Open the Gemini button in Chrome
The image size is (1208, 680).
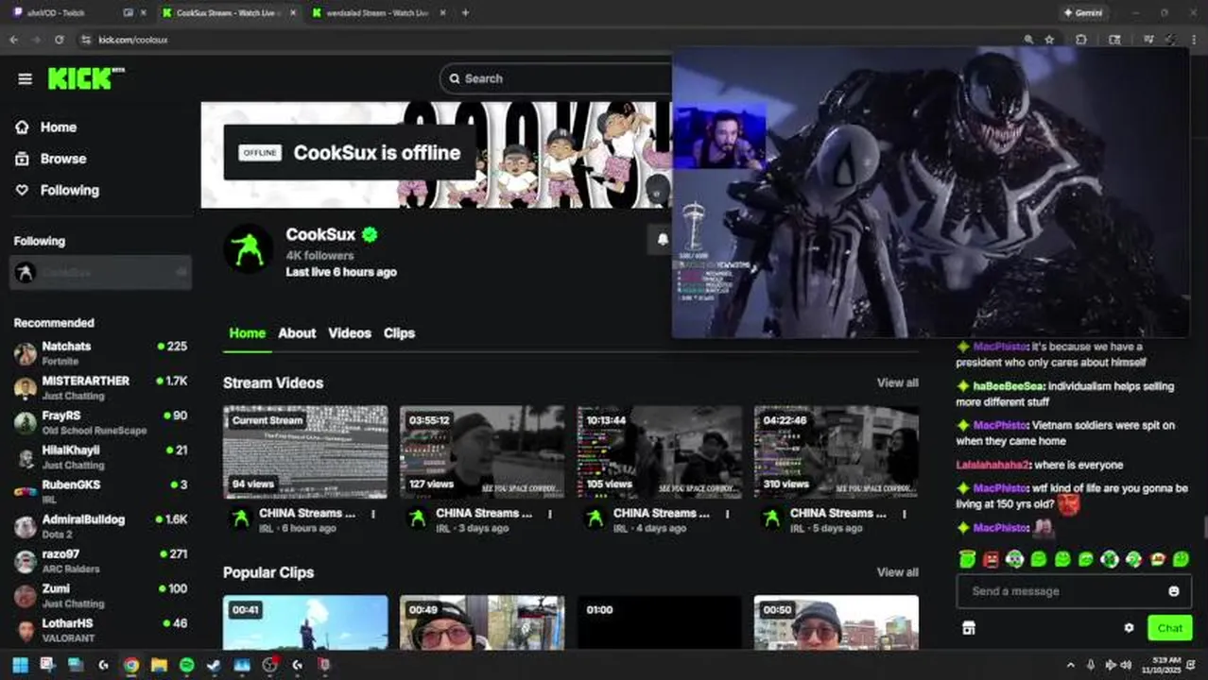[1083, 13]
